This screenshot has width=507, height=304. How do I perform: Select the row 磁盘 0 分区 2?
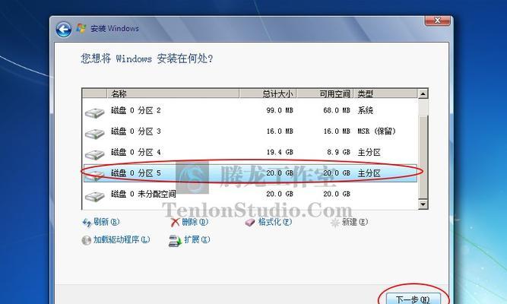pyautogui.click(x=250, y=111)
